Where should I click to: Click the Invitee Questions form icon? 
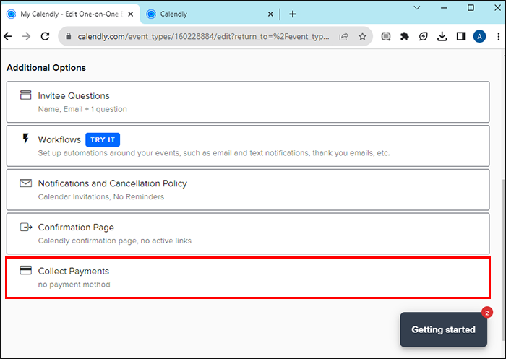25,95
